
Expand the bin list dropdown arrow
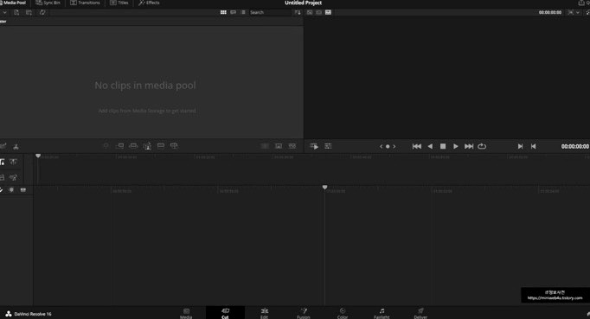(x=4, y=12)
